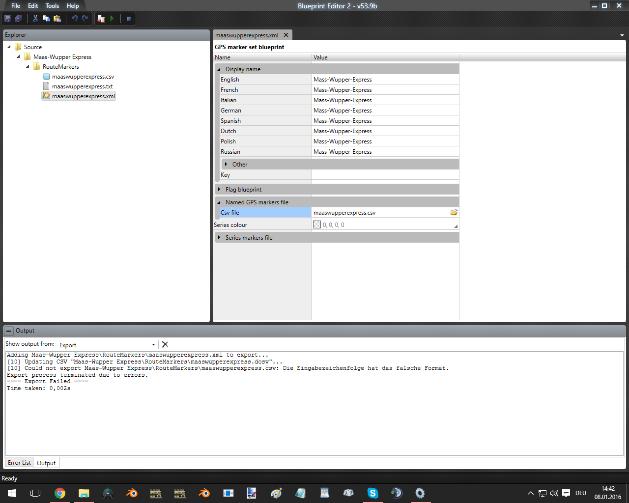Show hidden system tray icons
Screen dimensions: 629x503
(531, 493)
